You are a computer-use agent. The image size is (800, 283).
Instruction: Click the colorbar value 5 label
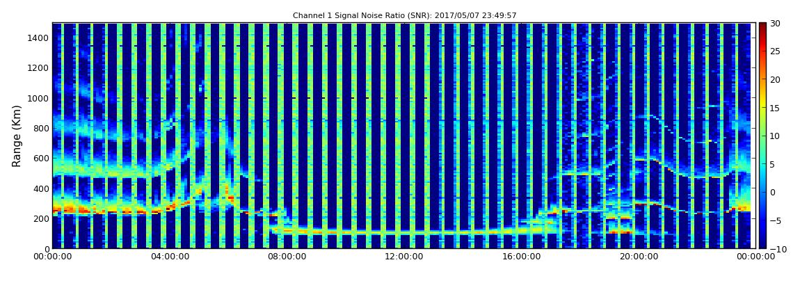773,164
